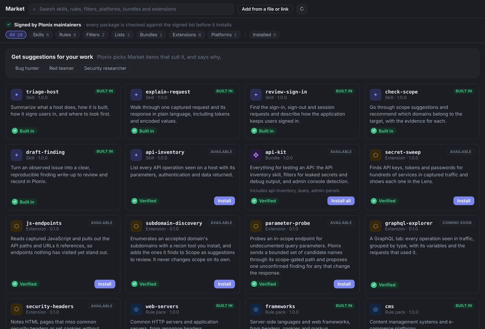The width and height of the screenshot is (485, 329).
Task: Click the Verified checkmark on graphql-explorer
Action: click(x=374, y=285)
